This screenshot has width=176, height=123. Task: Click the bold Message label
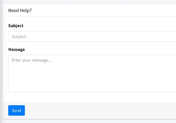(x=16, y=49)
